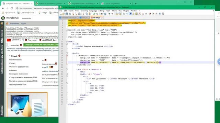Image resolution: width=220 pixels, height=123 pixels.
Task: Save the current file via toolbar
Action: point(67,14)
